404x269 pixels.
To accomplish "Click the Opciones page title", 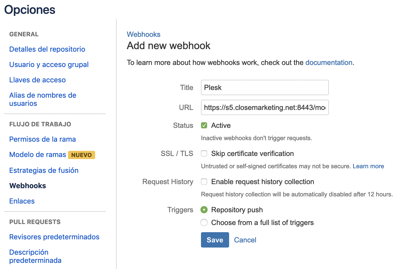I will (30, 10).
